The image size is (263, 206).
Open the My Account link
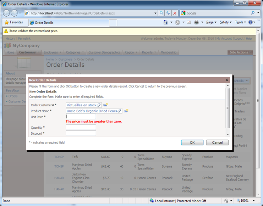pyautogui.click(x=224, y=39)
